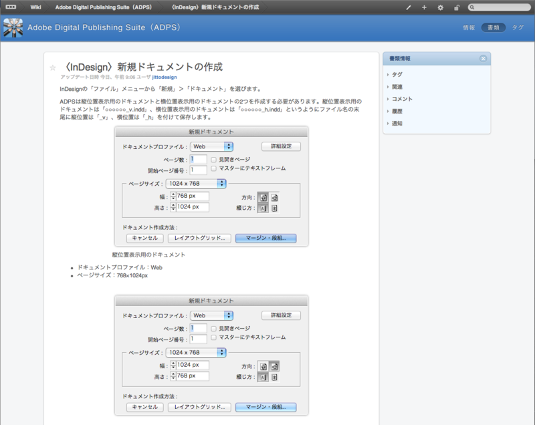Screen dimensions: 535x425
Task: Close the 書類情報 sidebar panel
Action: [x=483, y=59]
